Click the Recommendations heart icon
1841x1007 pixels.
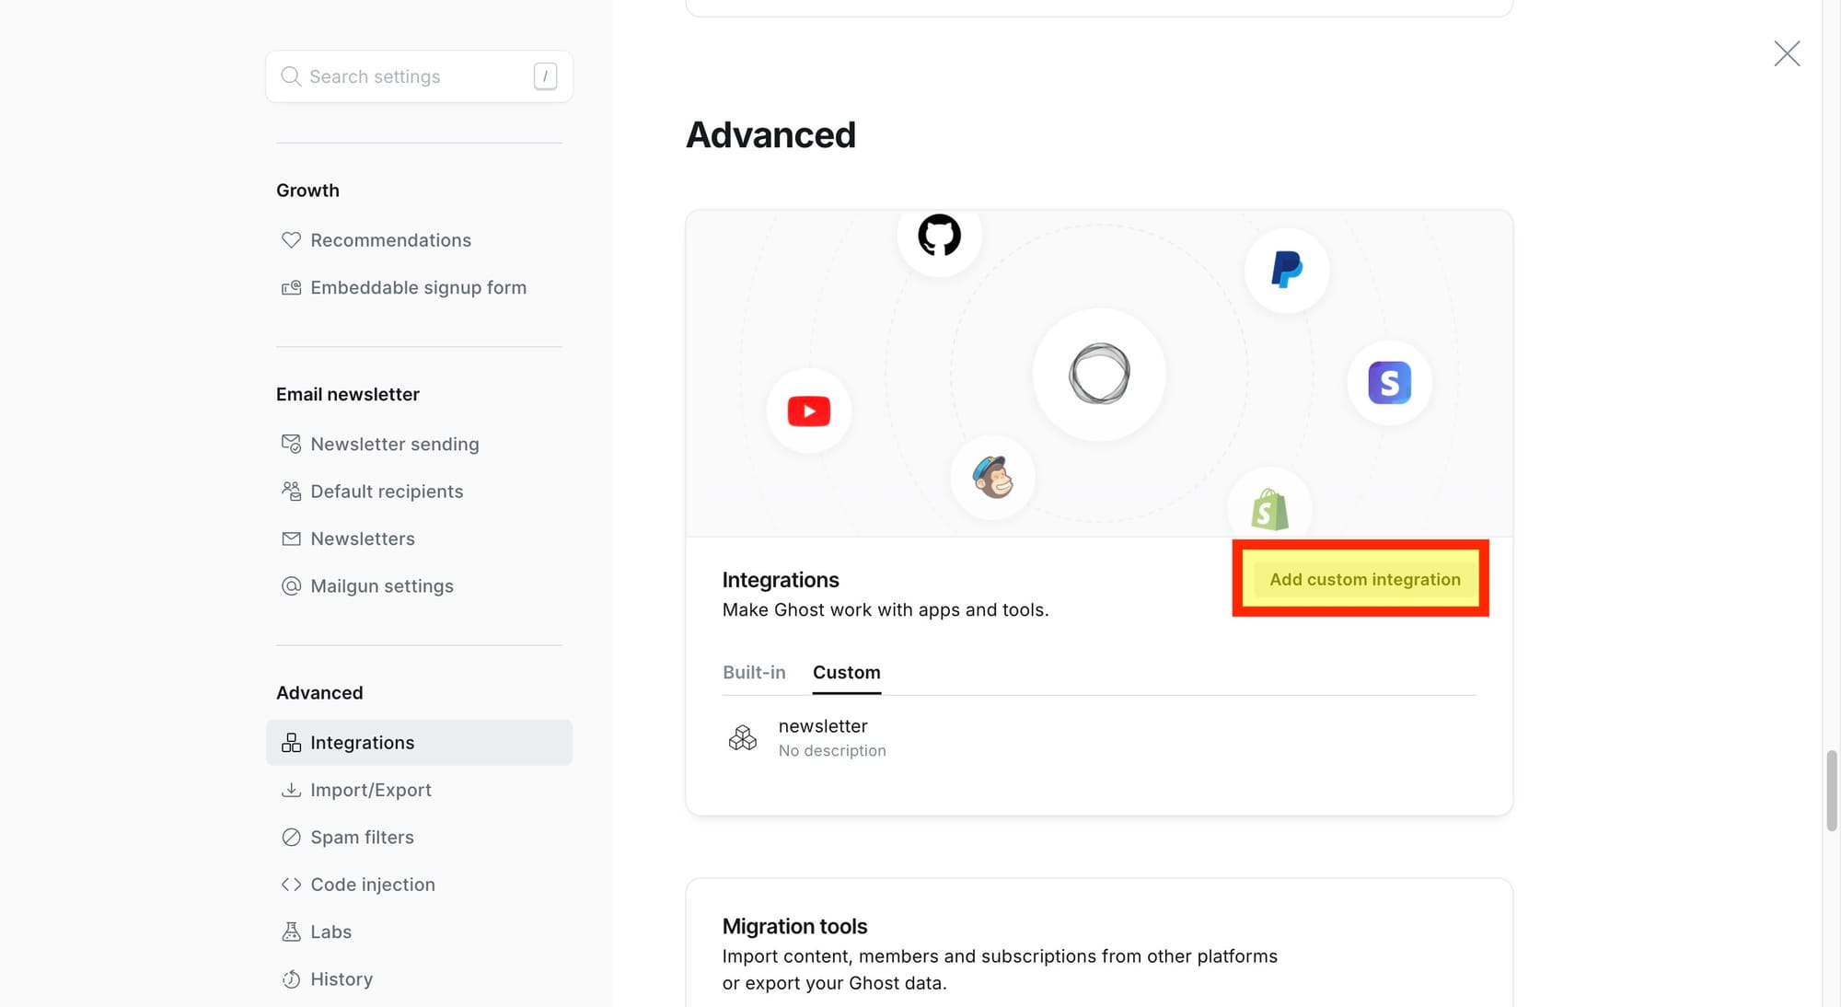291,240
